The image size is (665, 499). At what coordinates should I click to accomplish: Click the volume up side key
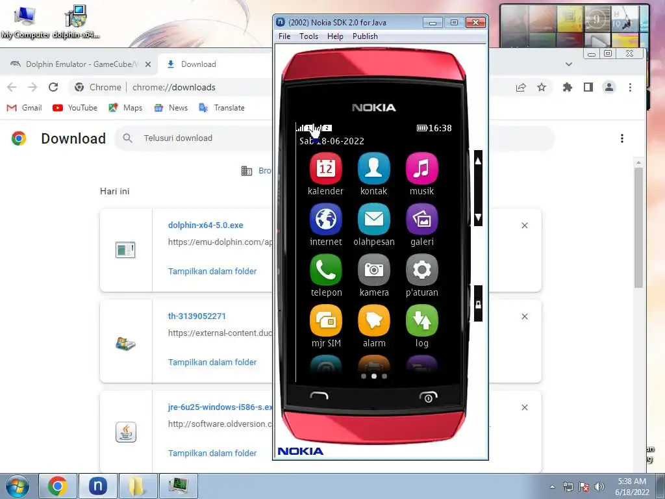point(478,161)
